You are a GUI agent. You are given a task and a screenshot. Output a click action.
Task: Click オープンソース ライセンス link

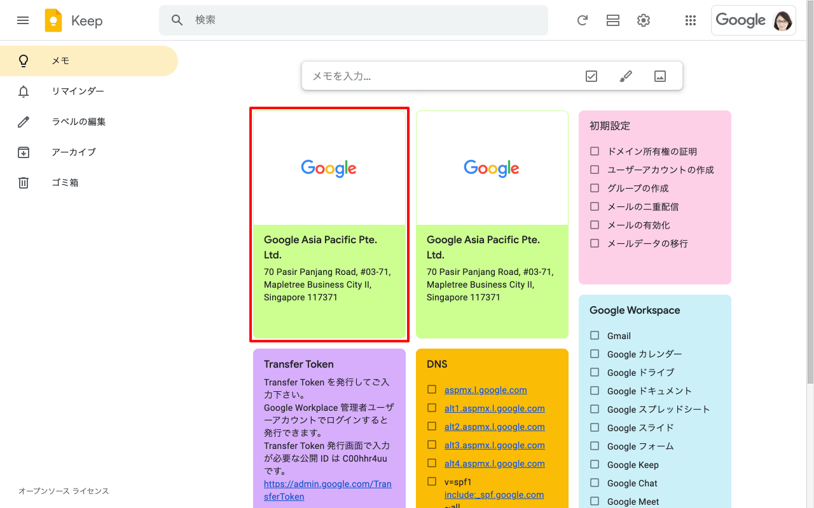click(64, 491)
